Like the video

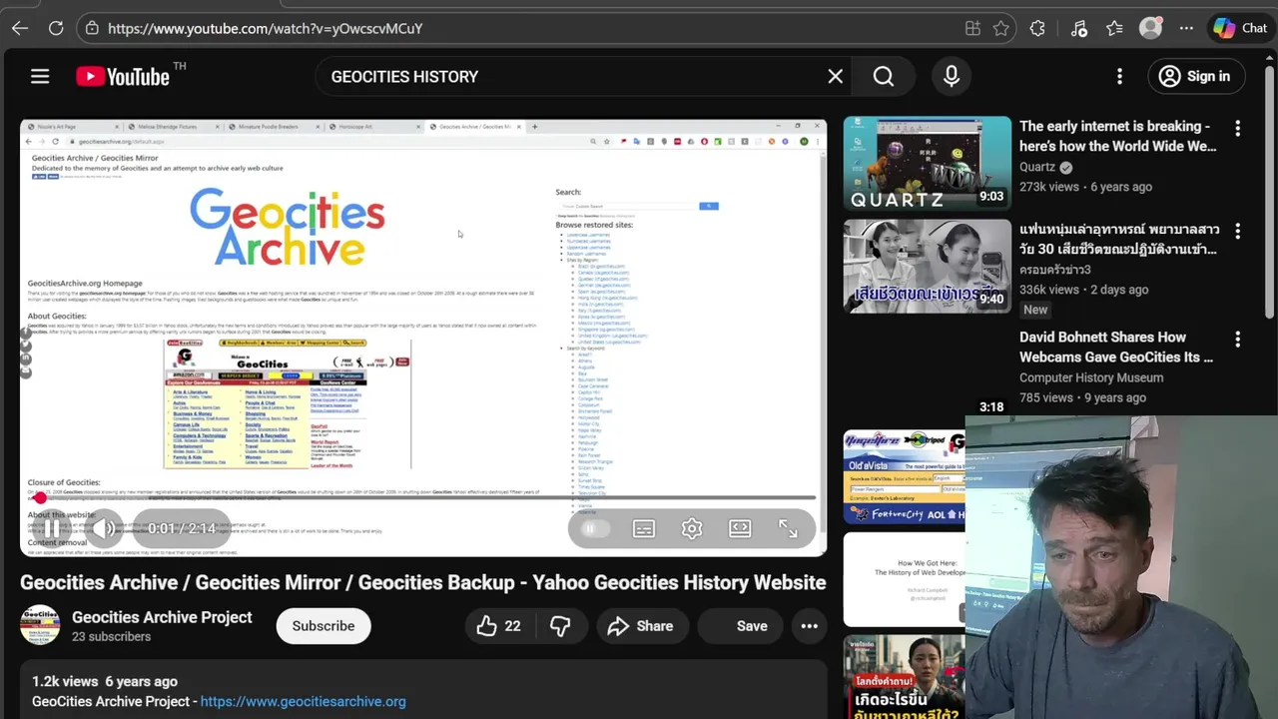click(x=498, y=626)
